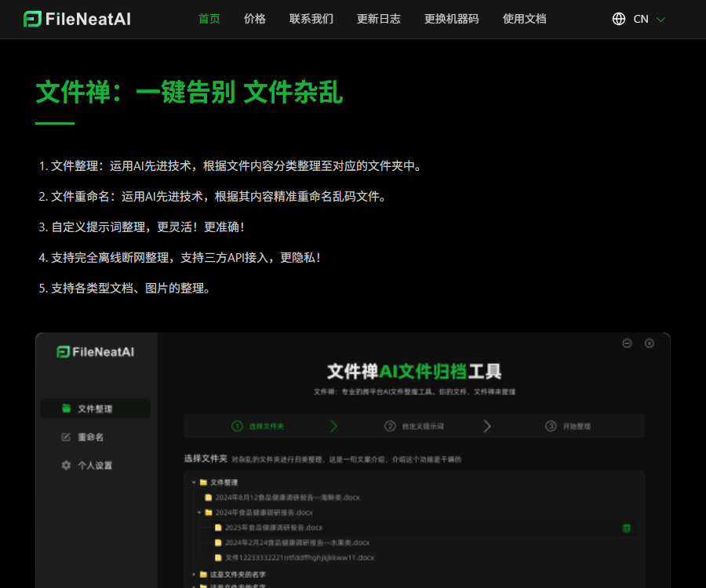Click the 文件整理 folder icon
The width and height of the screenshot is (706, 588).
tap(203, 482)
